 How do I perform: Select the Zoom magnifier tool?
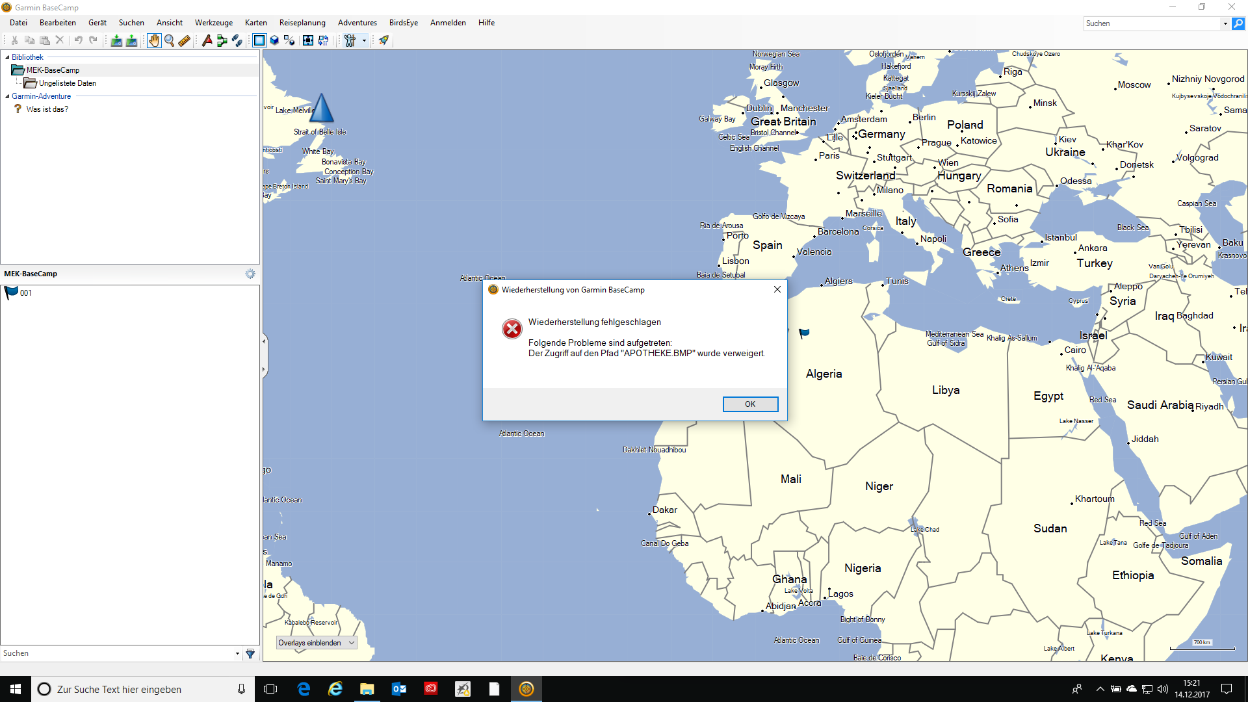point(169,40)
